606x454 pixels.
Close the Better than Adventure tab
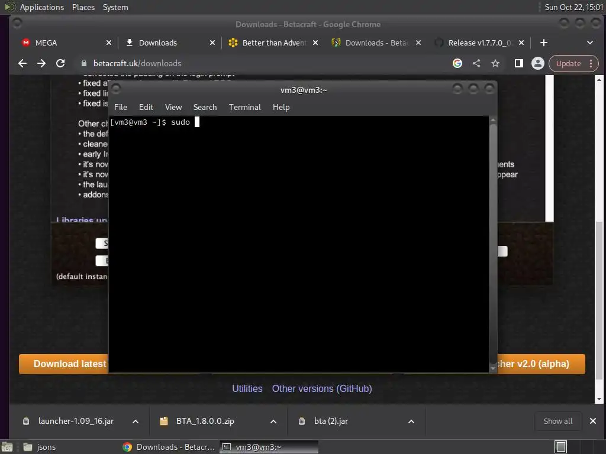click(x=315, y=43)
